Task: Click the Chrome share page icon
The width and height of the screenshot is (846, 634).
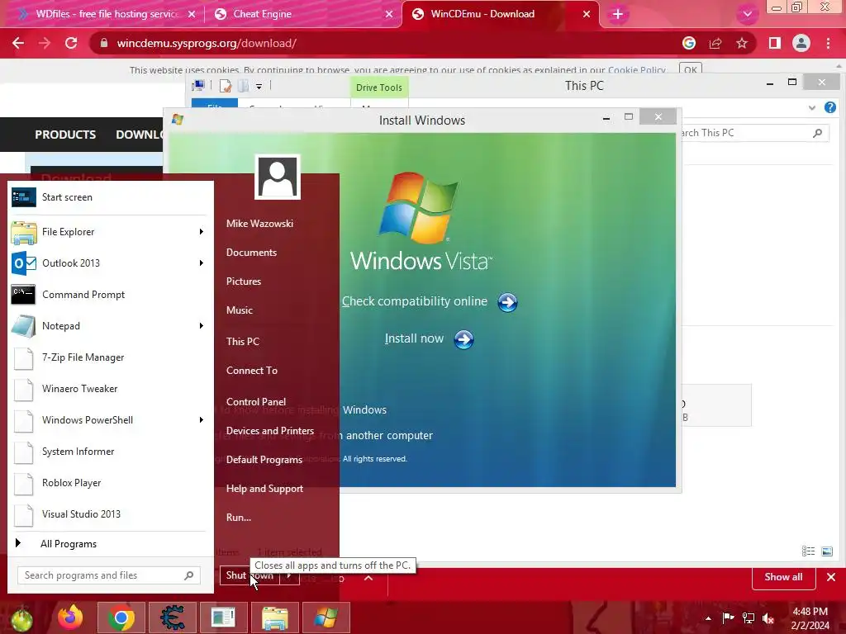Action: tap(715, 43)
